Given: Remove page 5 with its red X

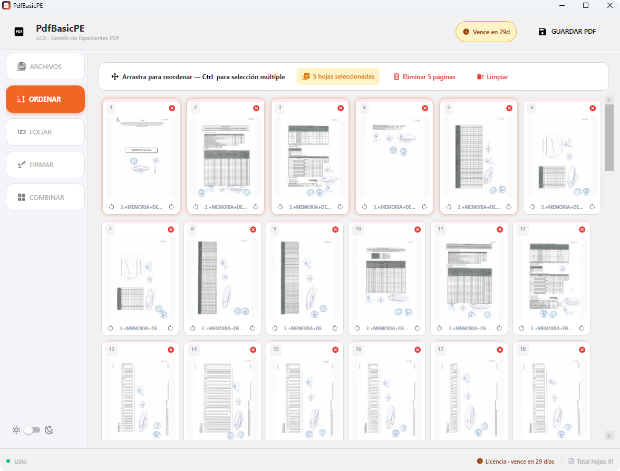Looking at the screenshot, I should (509, 108).
